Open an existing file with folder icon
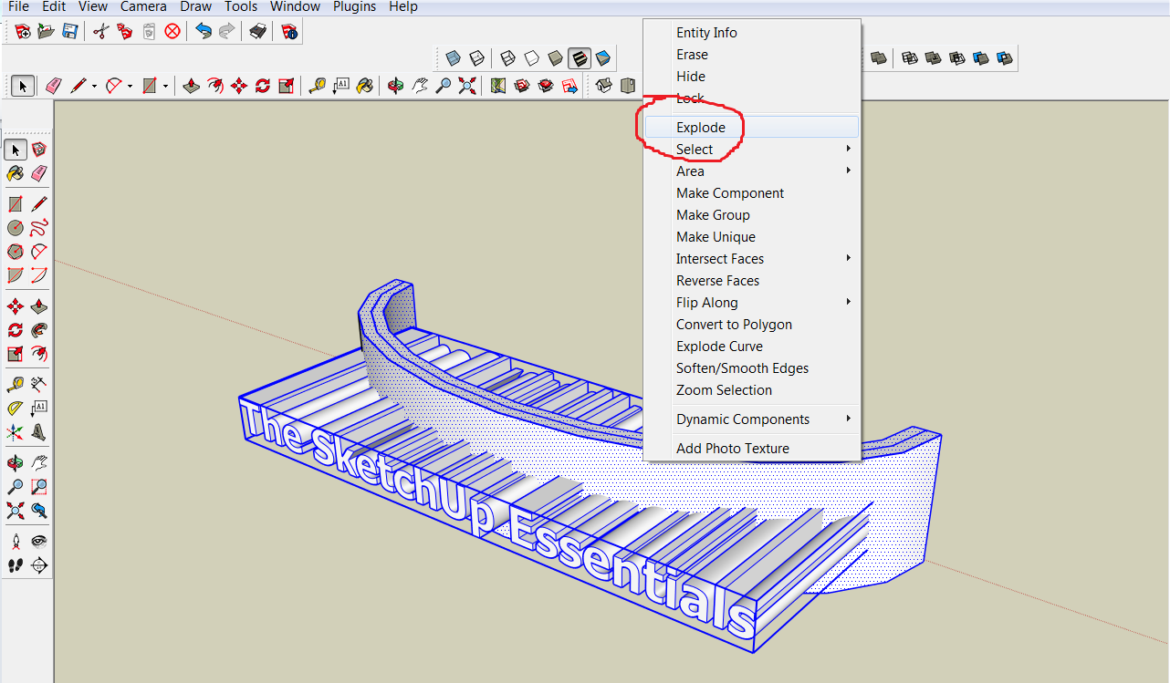This screenshot has width=1170, height=683. coord(47,31)
